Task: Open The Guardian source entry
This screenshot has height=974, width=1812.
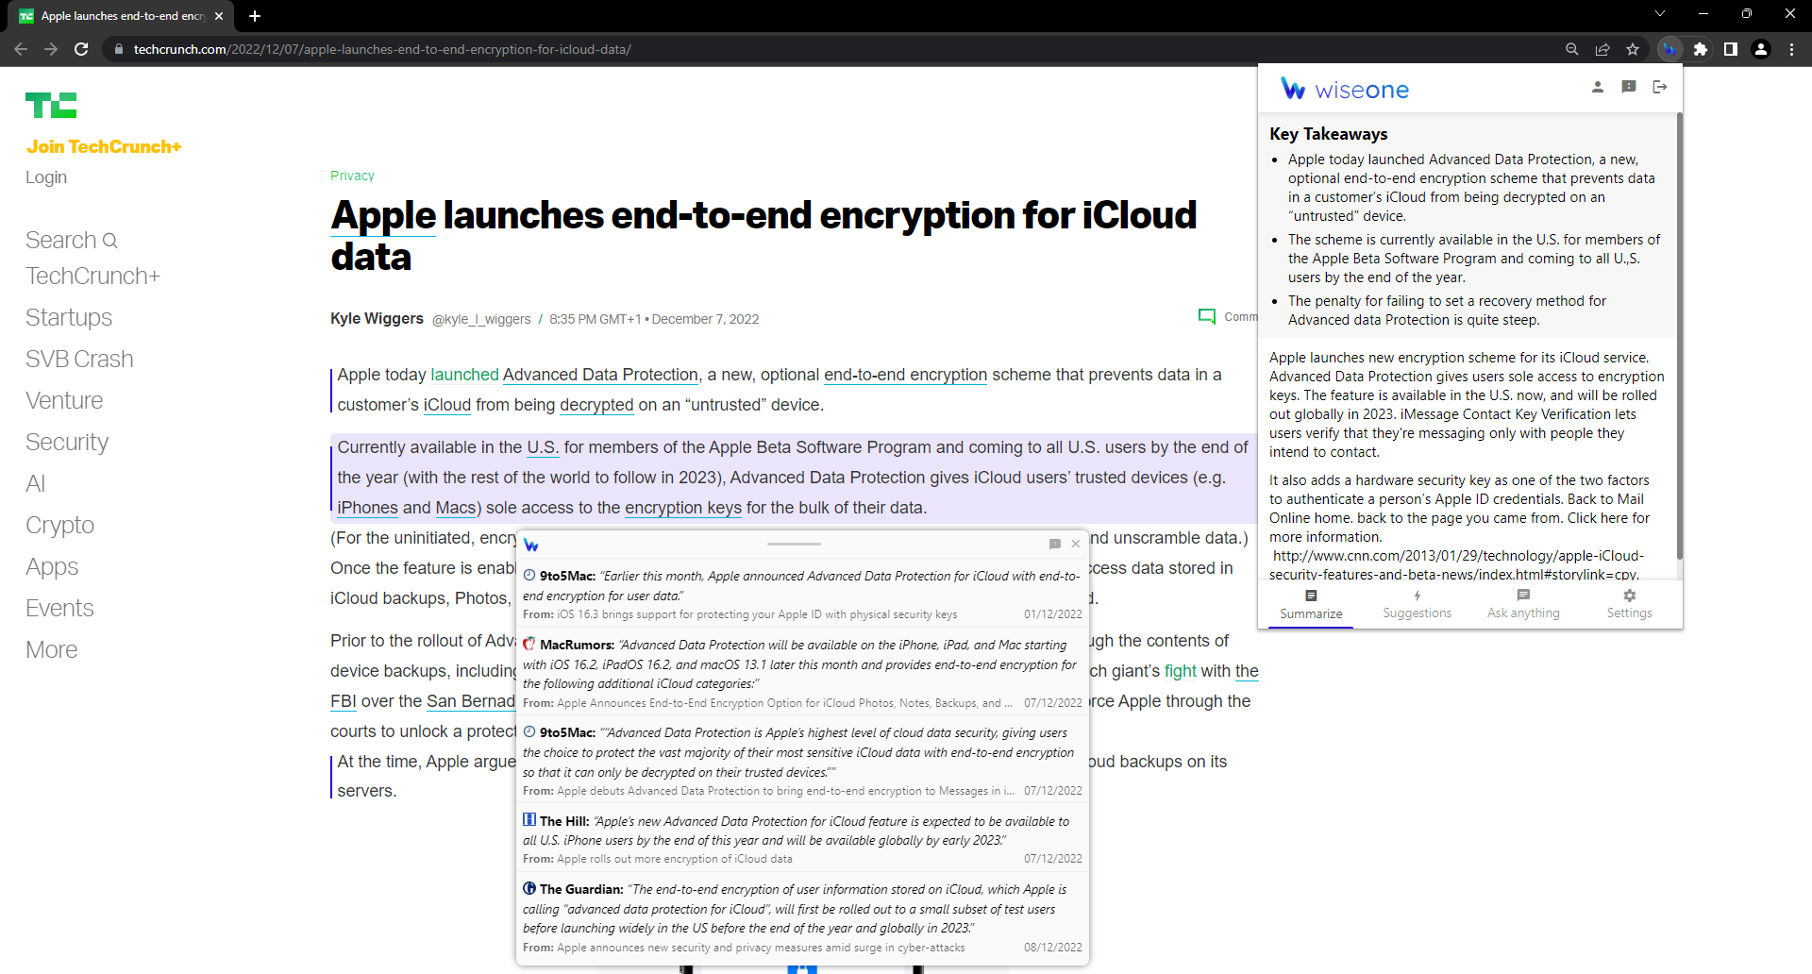Action: coord(802,917)
